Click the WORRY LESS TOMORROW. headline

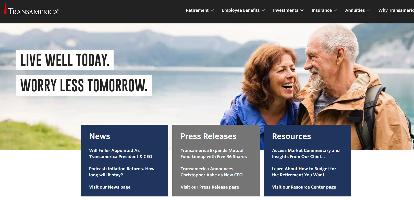click(84, 85)
